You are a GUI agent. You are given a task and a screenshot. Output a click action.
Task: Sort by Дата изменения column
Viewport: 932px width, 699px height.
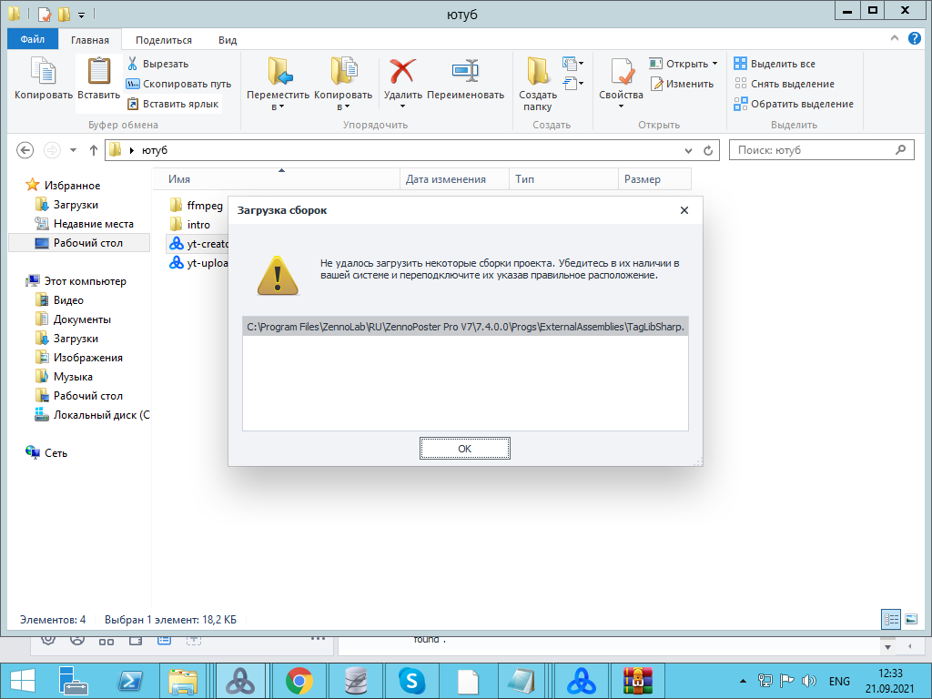click(x=455, y=179)
